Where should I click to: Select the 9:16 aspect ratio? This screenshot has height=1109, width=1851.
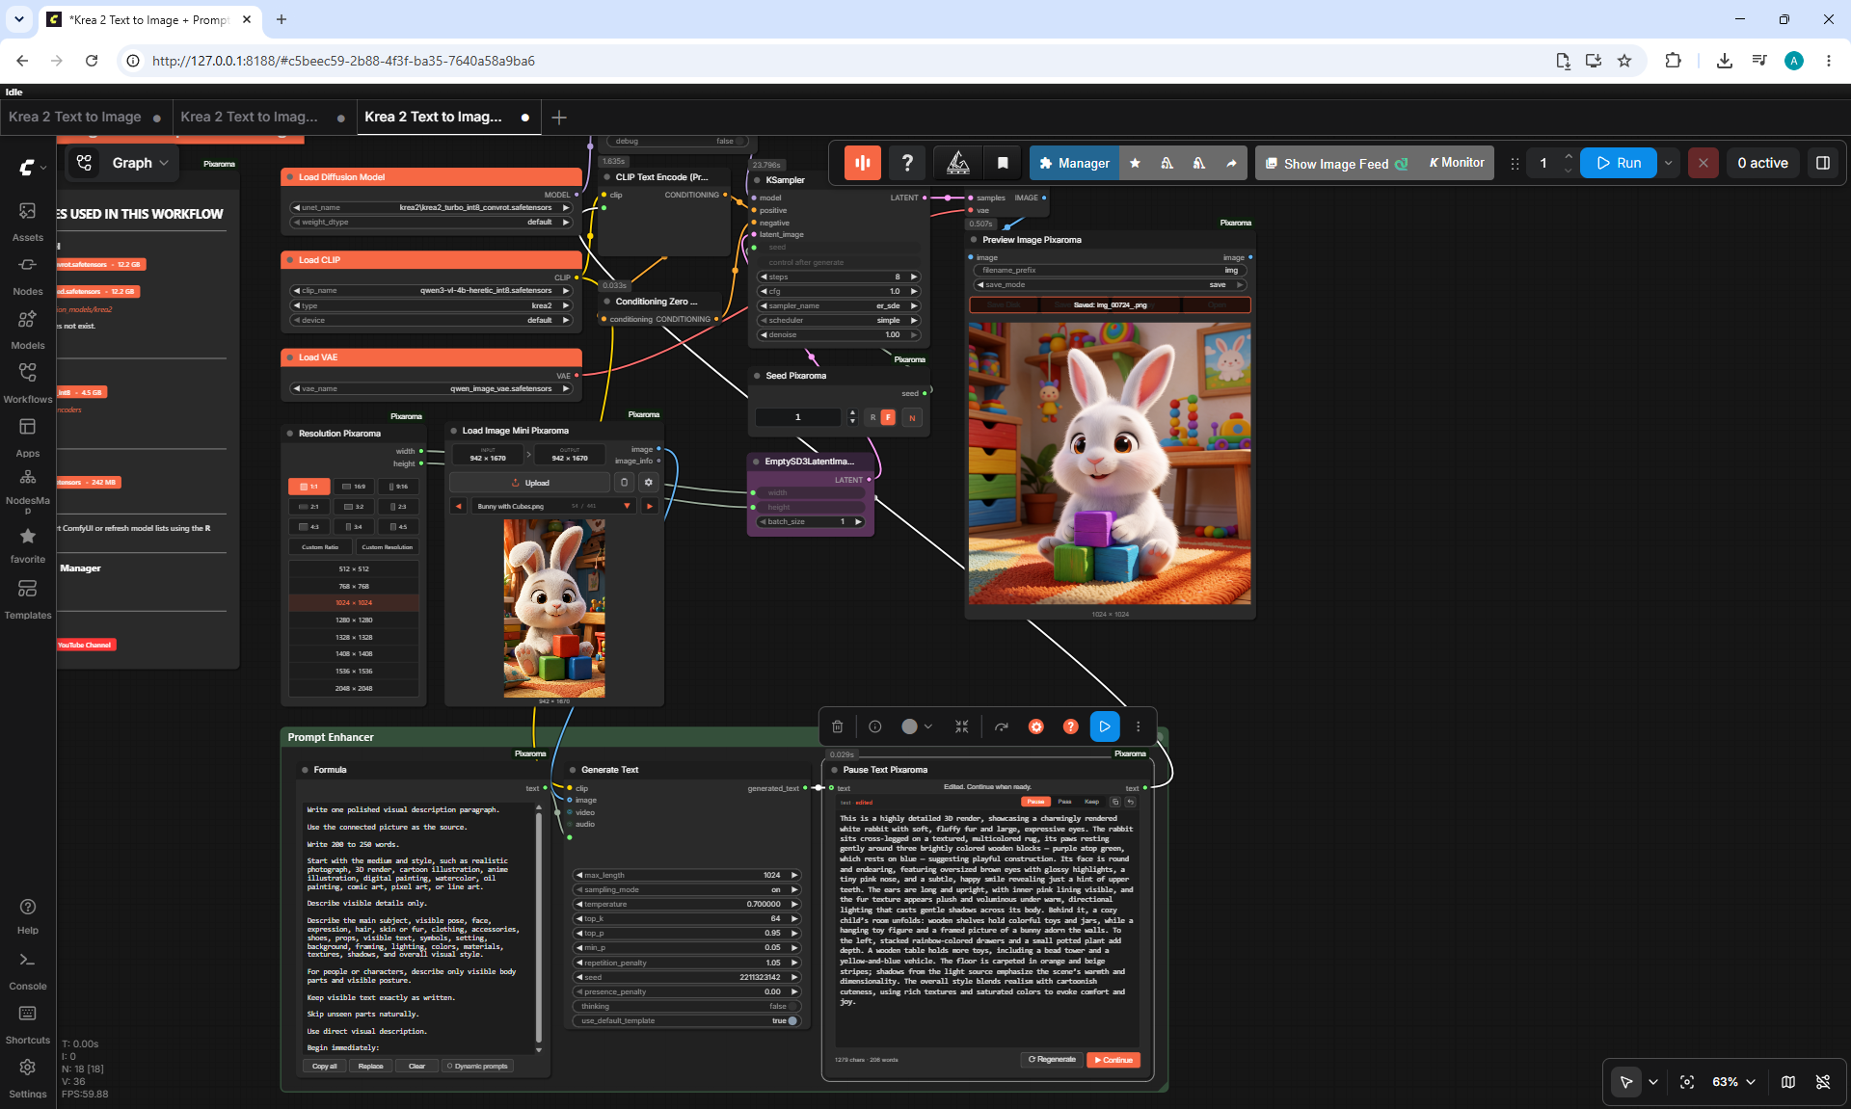[398, 487]
